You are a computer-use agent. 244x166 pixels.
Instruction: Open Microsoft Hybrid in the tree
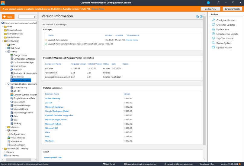21,109
